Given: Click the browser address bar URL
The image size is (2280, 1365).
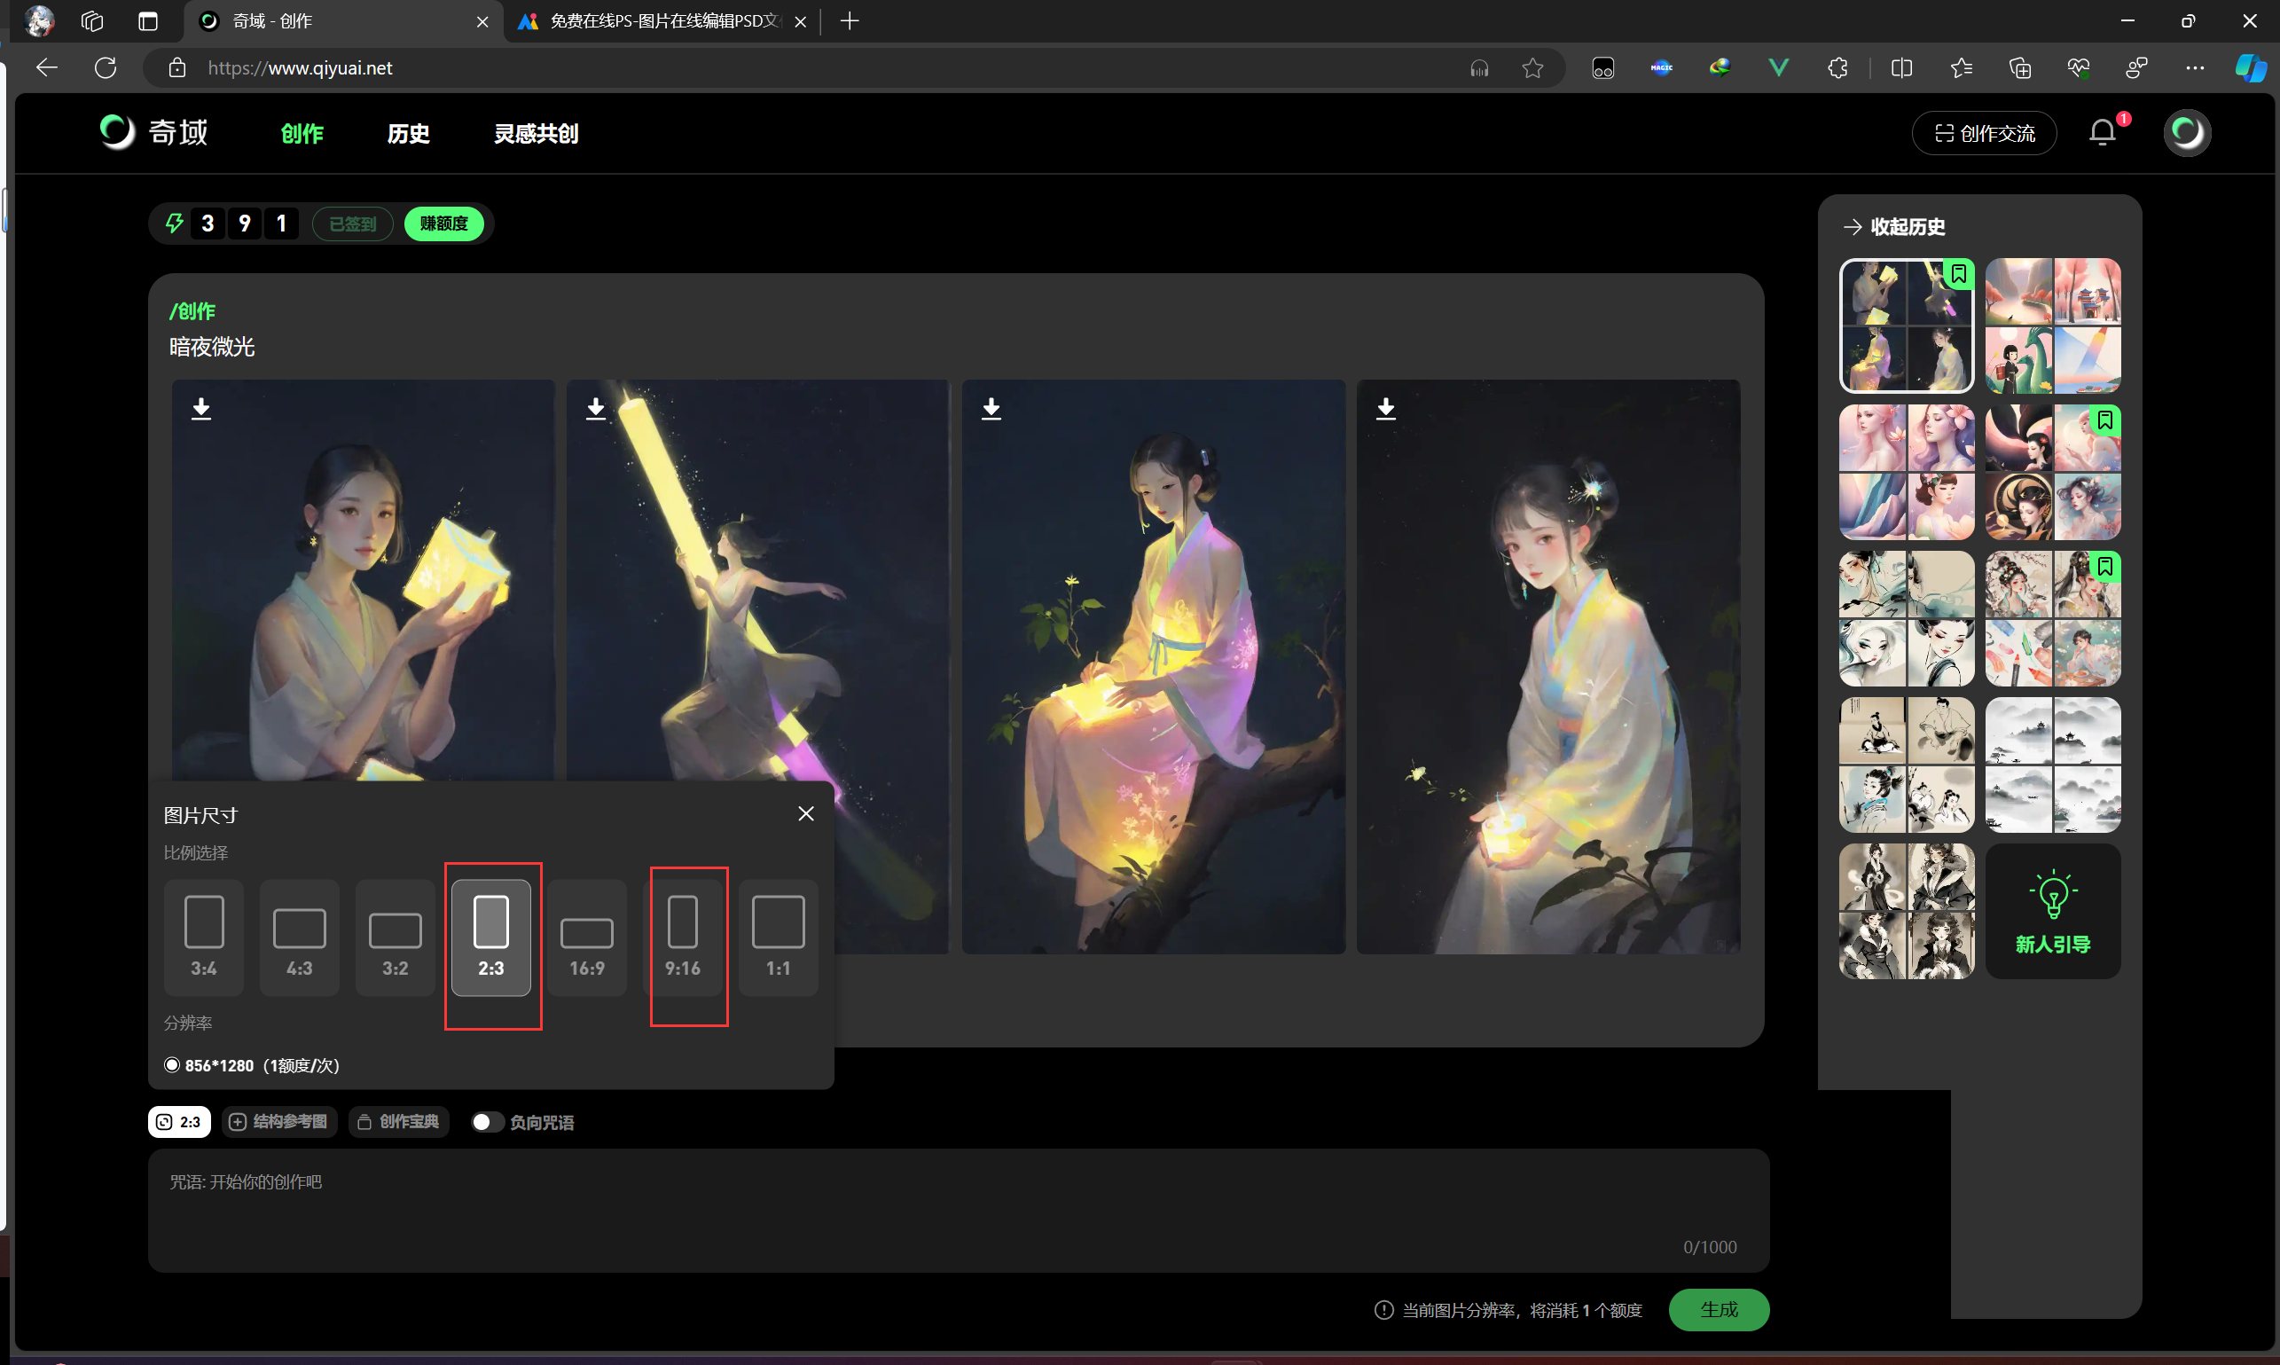Looking at the screenshot, I should pos(300,68).
